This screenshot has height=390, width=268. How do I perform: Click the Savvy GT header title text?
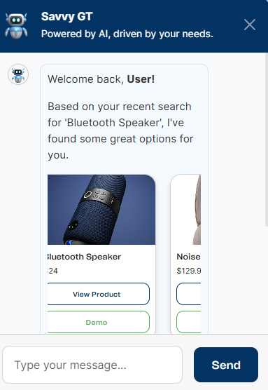click(67, 17)
